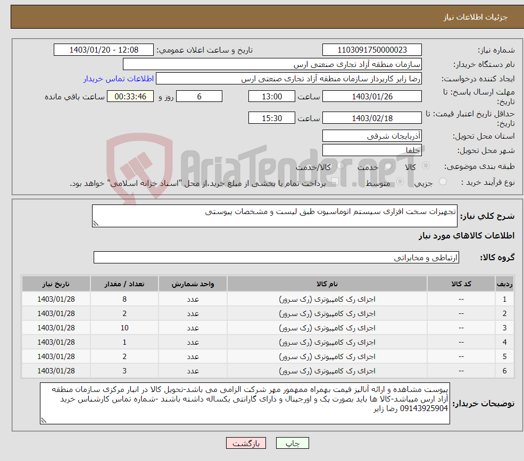Image resolution: width=524 pixels, height=461 pixels.
Task: Click the کد کالا column header
Action: 461,284
